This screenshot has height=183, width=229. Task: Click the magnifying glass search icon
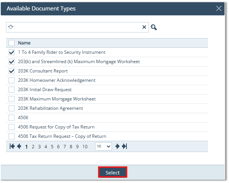[x=153, y=27]
